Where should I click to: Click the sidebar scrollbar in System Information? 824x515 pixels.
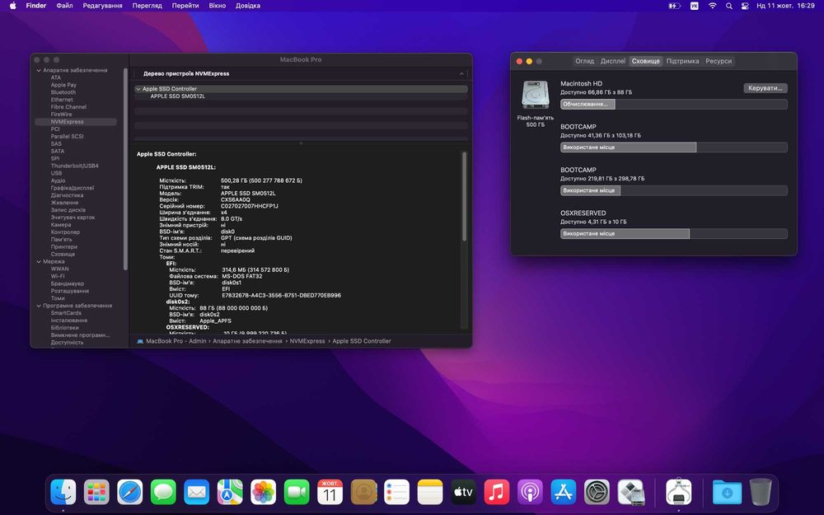tap(125, 169)
